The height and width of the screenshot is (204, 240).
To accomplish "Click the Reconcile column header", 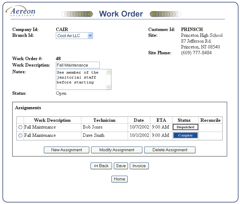I will coord(210,120).
